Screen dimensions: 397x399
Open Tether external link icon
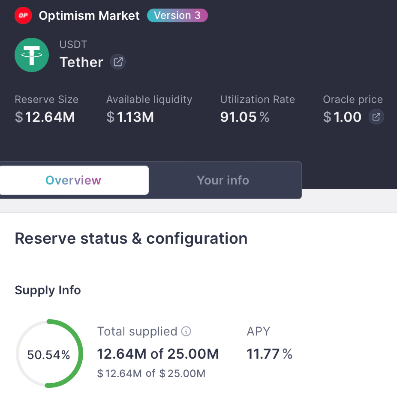point(117,62)
